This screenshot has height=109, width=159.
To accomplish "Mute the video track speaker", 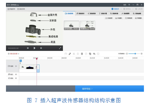I will 16,66.
